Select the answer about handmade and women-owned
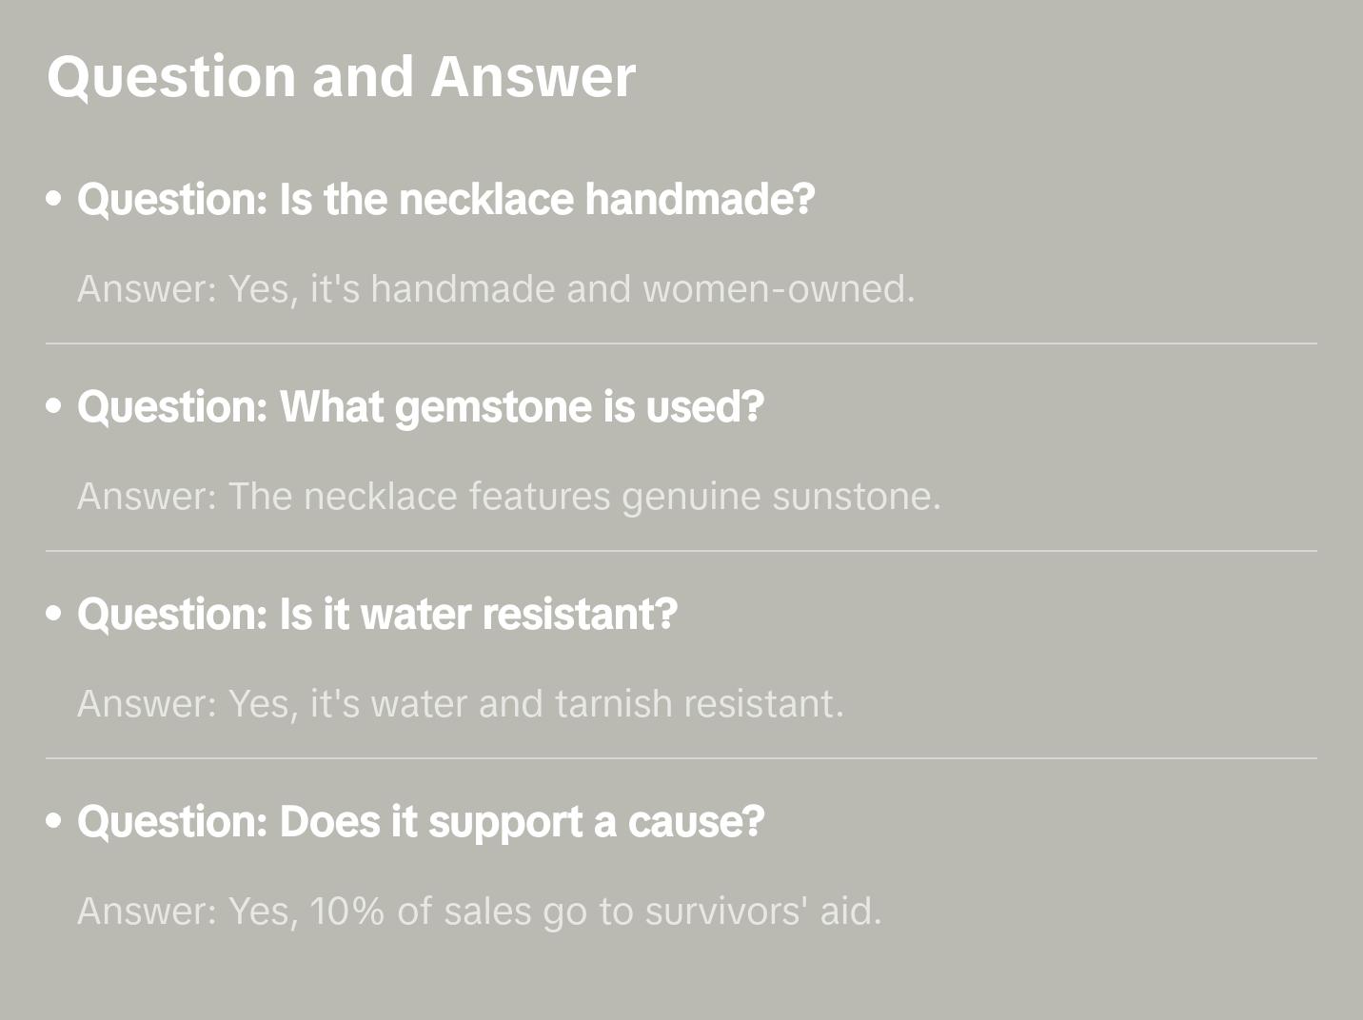 (495, 288)
